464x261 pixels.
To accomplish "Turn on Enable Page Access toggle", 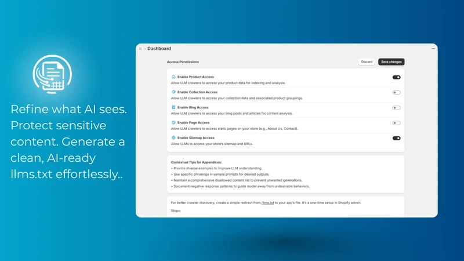I will (396, 123).
